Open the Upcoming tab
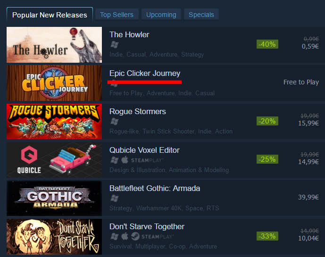The height and width of the screenshot is (257, 325). coord(161,15)
